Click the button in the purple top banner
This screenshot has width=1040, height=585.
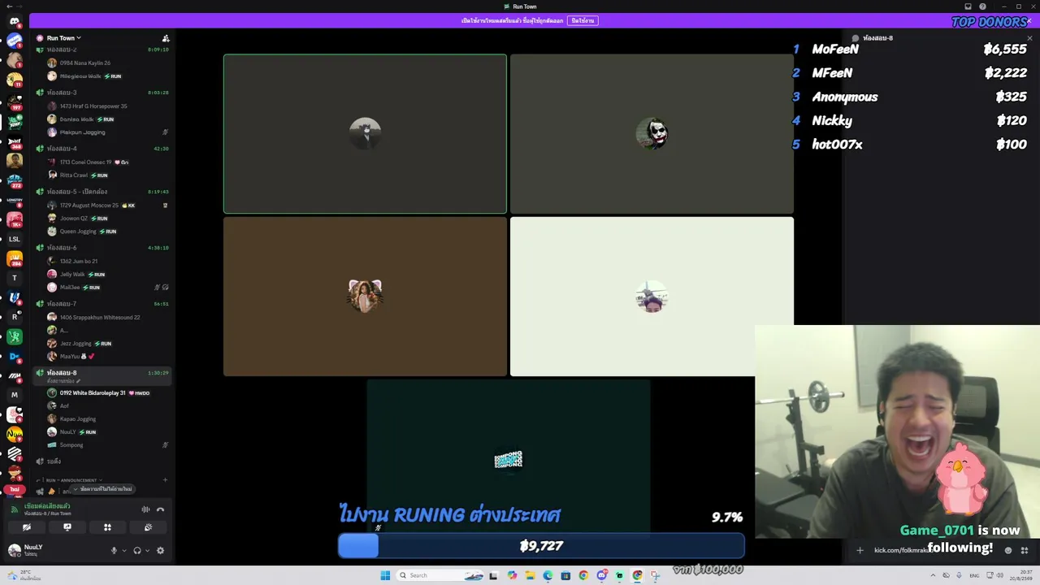(583, 20)
